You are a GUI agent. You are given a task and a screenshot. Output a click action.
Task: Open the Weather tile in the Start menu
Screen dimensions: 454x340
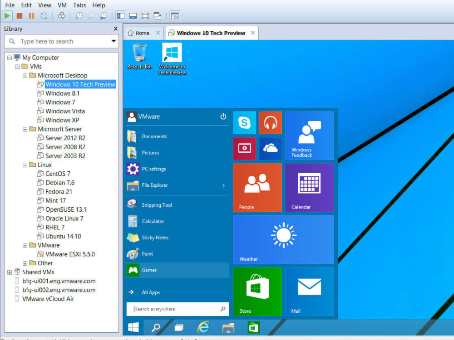click(x=283, y=239)
